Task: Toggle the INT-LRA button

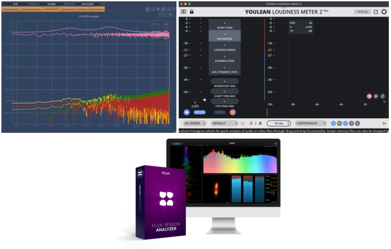Action: [199, 112]
